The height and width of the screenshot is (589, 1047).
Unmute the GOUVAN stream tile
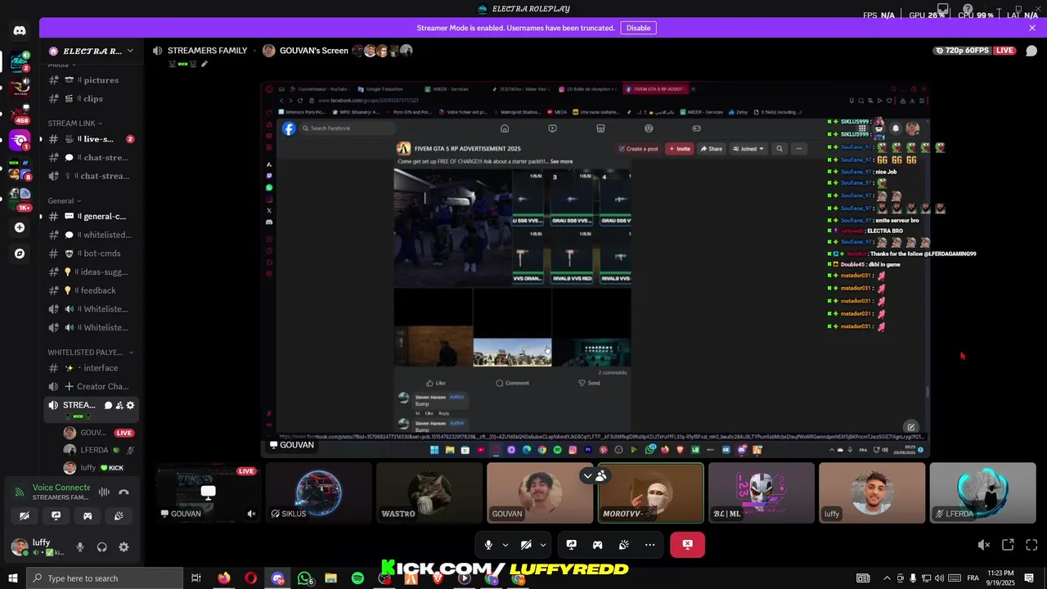tap(251, 514)
